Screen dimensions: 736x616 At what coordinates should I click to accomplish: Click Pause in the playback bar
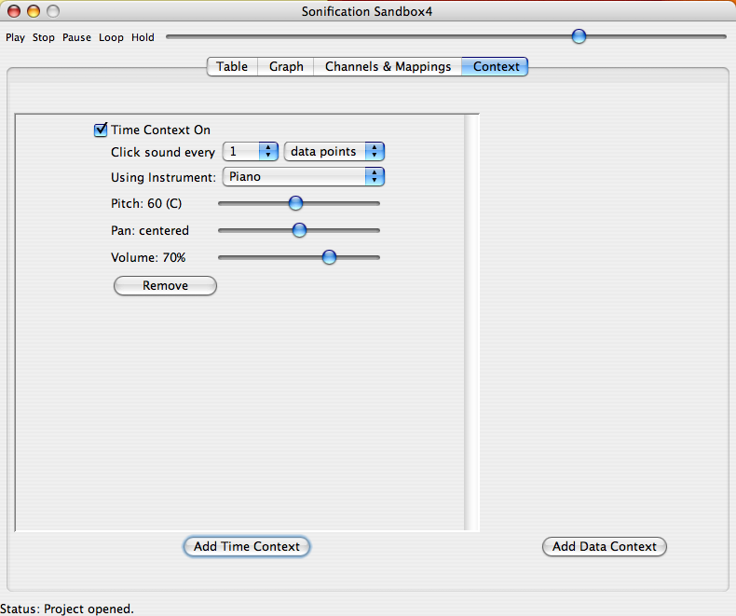(x=76, y=37)
